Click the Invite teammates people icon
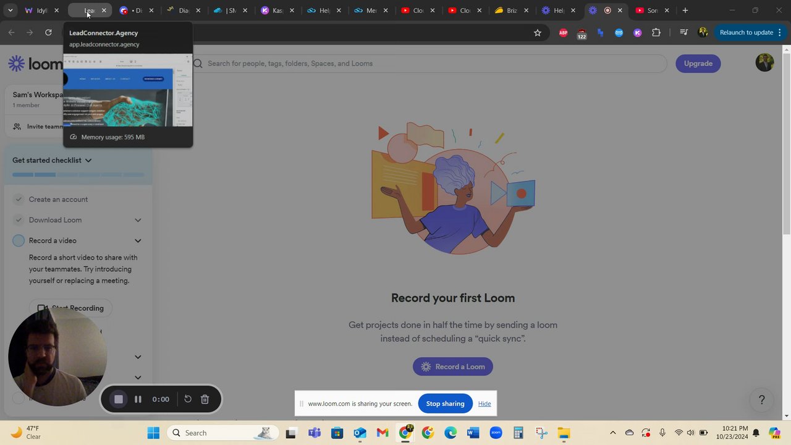 pyautogui.click(x=17, y=127)
